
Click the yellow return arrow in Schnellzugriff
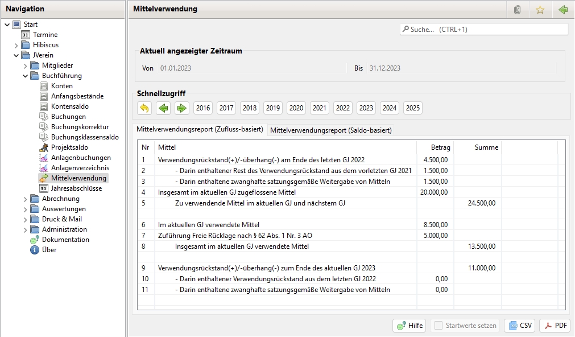point(144,108)
